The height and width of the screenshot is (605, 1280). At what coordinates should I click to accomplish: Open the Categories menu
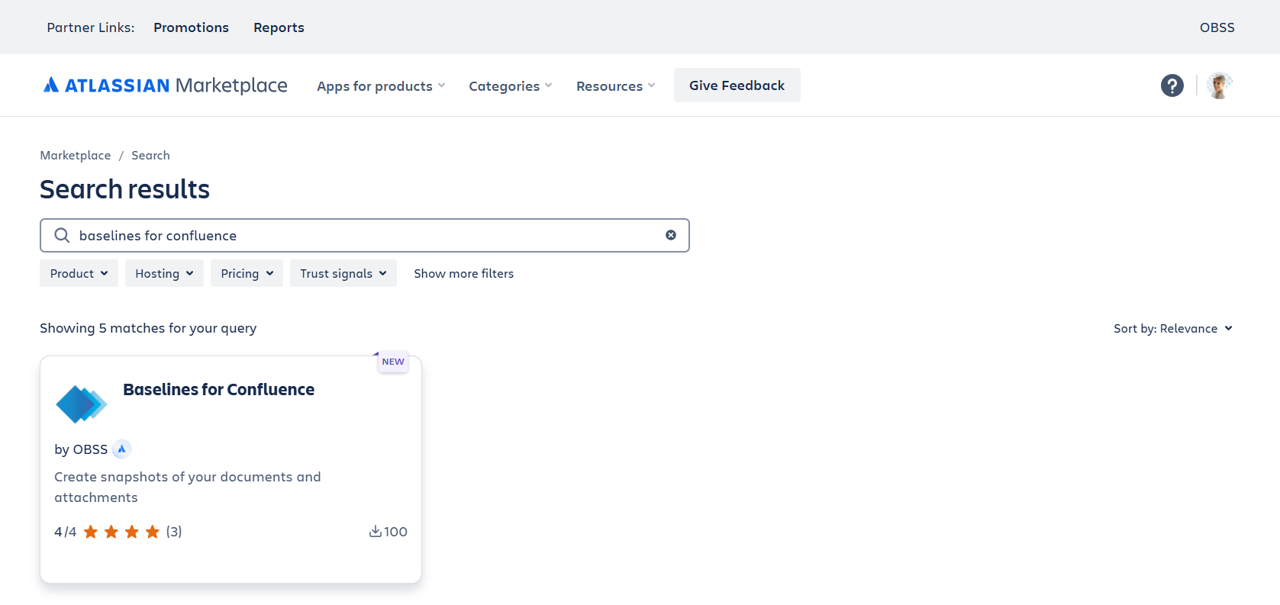pyautogui.click(x=510, y=86)
